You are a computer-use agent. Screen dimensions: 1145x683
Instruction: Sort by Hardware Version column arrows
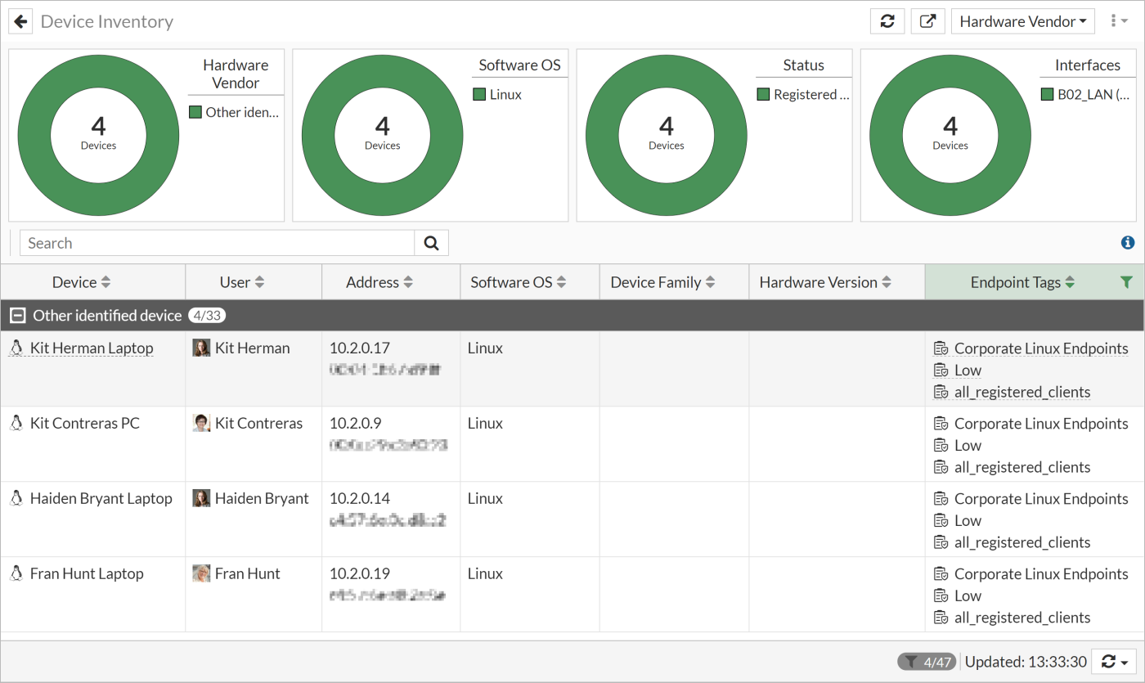[886, 282]
